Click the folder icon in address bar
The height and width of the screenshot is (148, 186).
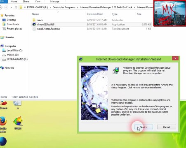pos(21,7)
